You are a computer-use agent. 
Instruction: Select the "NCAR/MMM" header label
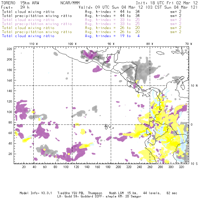tap(70, 3)
